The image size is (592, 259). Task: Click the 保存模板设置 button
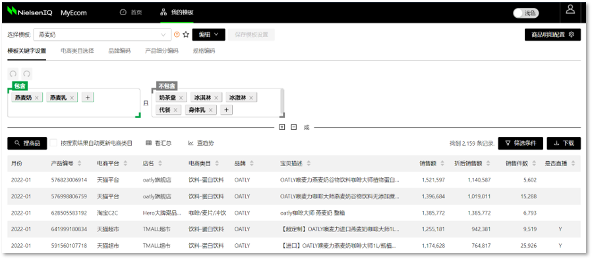point(251,35)
